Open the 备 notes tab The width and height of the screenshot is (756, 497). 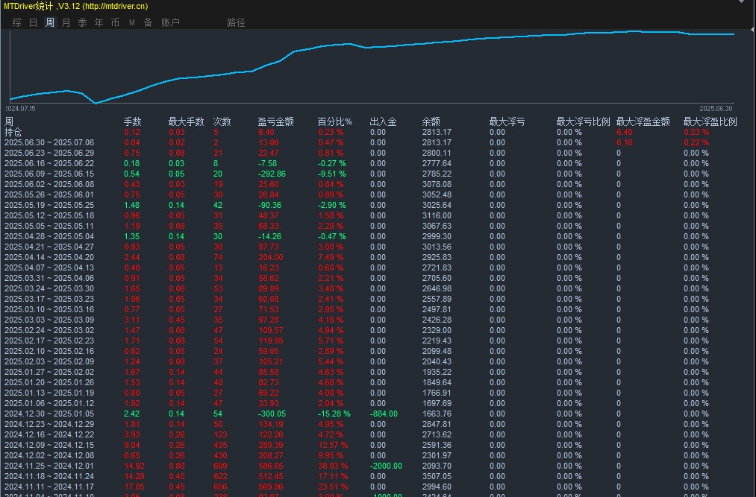tap(148, 22)
